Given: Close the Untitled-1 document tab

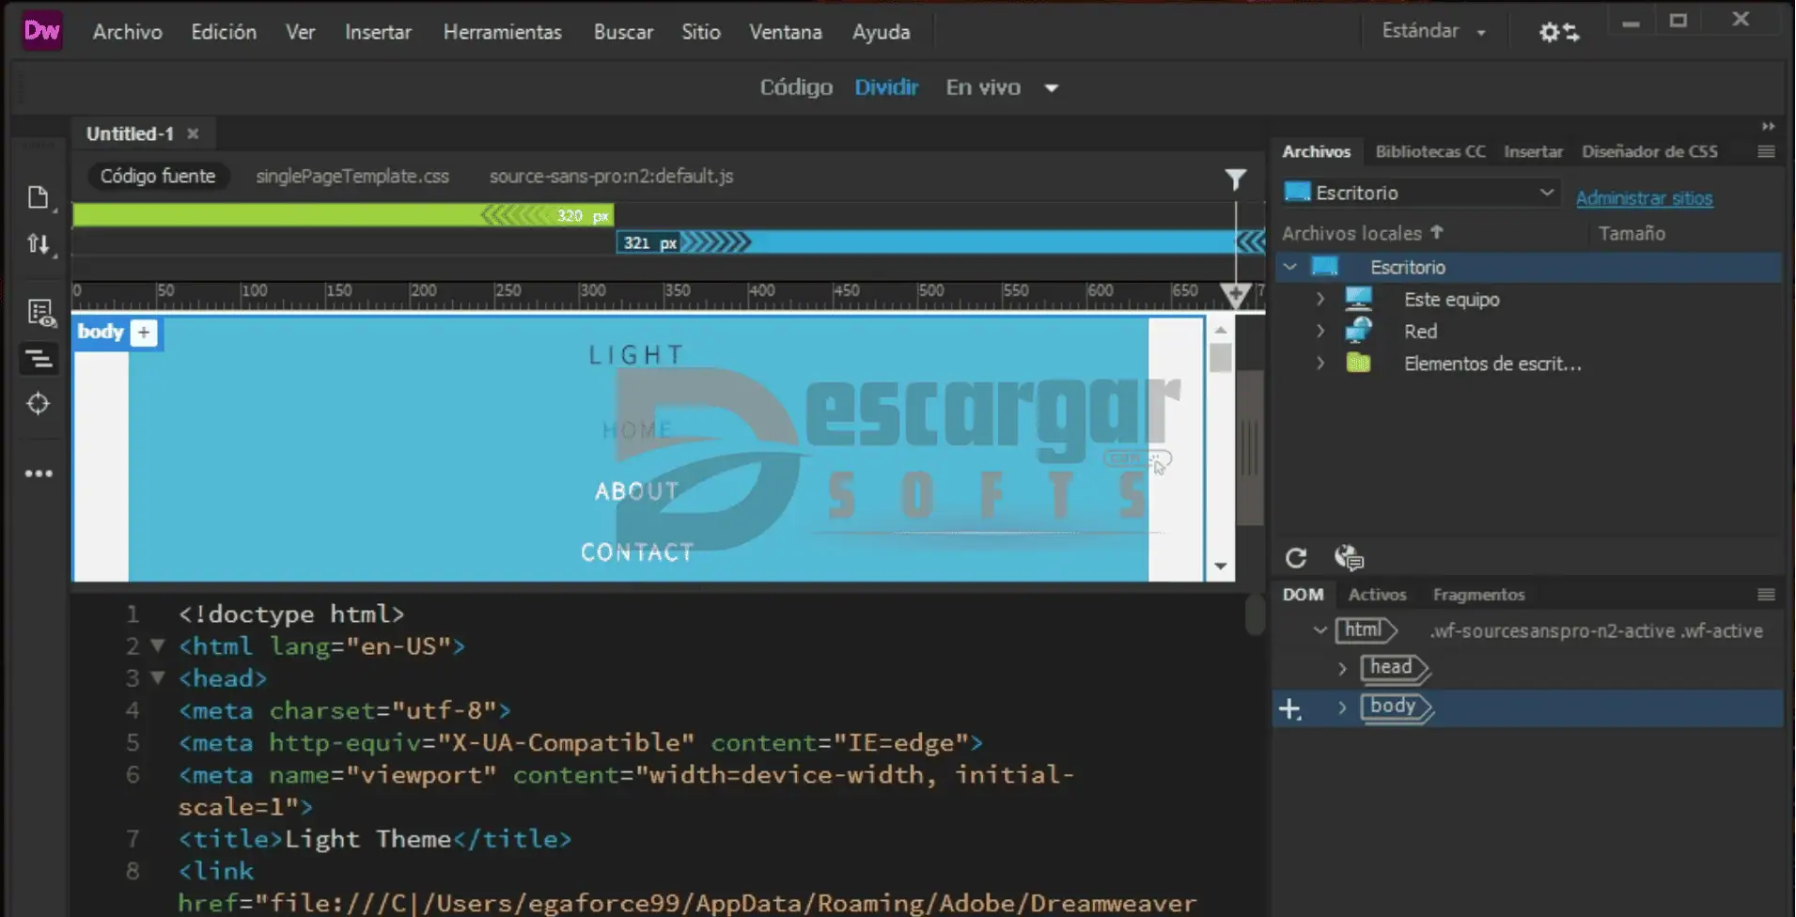Looking at the screenshot, I should (x=193, y=133).
